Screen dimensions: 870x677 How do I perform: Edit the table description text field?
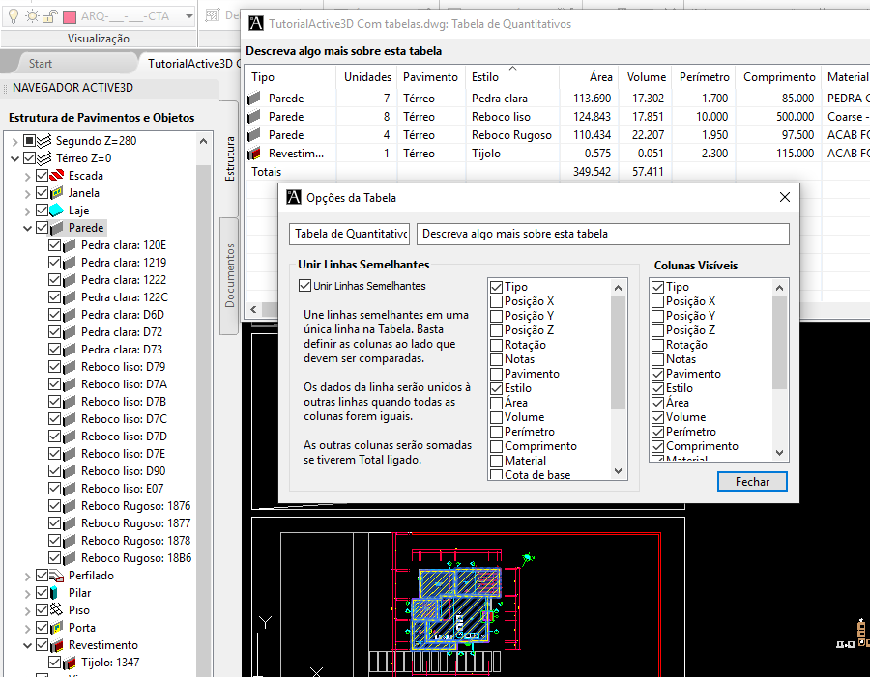[602, 234]
